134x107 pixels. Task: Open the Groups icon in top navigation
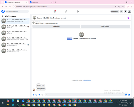(x=78, y=12)
